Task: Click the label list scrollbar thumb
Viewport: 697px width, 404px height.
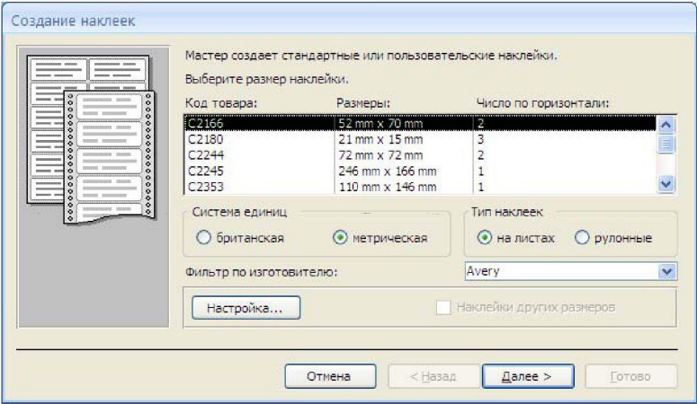Action: pos(666,144)
